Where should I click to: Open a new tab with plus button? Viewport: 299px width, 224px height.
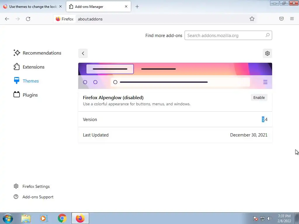click(x=137, y=7)
